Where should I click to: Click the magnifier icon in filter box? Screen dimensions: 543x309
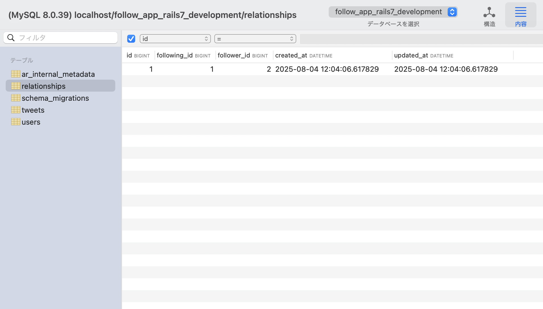[x=11, y=38]
